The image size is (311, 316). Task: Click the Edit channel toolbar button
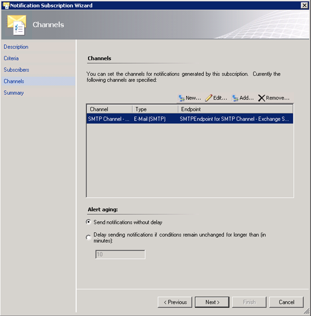(216, 98)
